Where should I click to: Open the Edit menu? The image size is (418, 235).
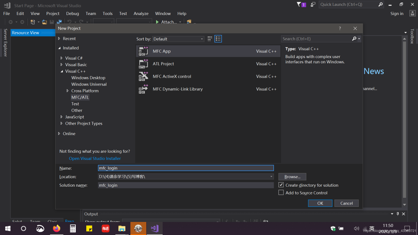pos(20,13)
